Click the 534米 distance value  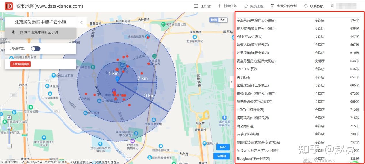point(355,20)
